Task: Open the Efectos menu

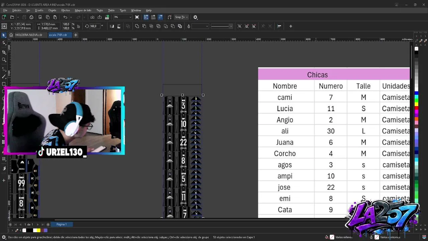Action: [66, 10]
